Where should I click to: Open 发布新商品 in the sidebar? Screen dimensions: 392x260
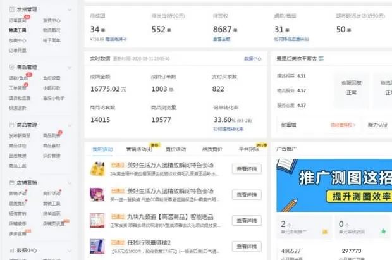(x=20, y=136)
